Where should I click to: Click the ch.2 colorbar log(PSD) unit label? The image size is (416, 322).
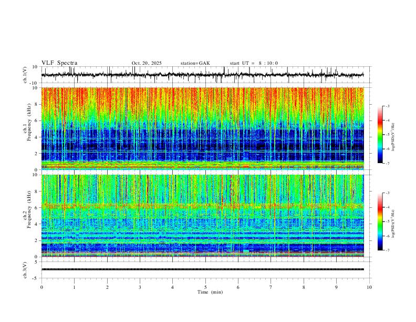coord(393,224)
